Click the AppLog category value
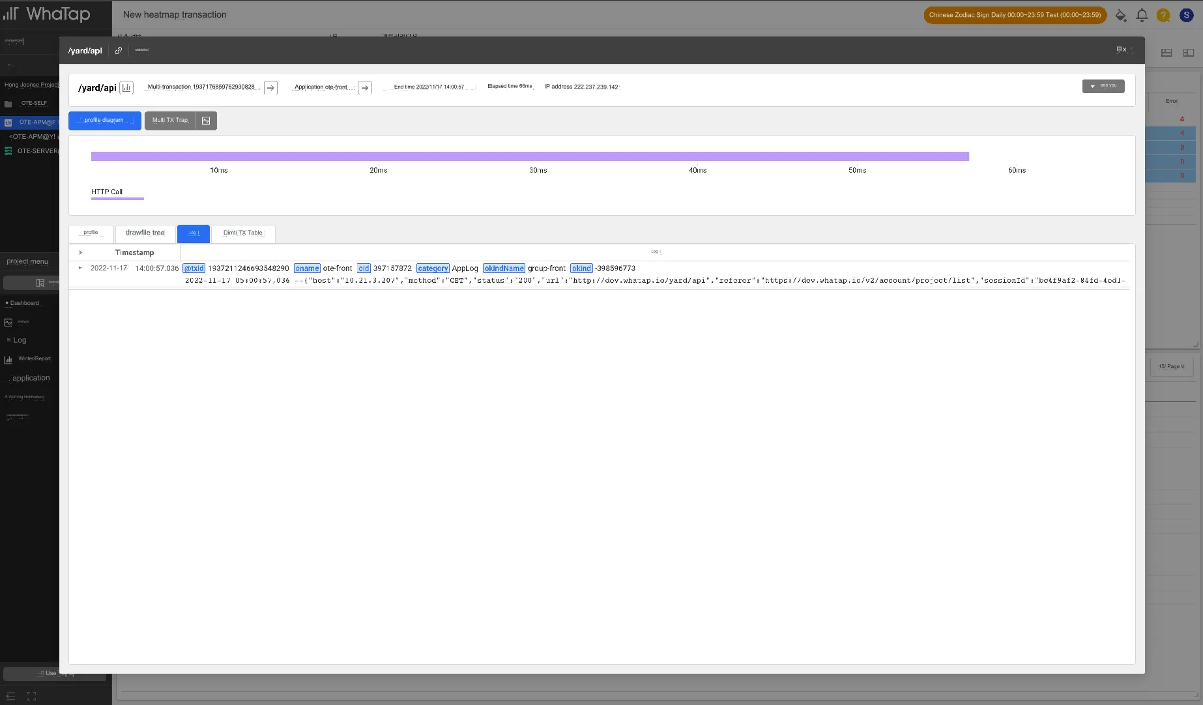This screenshot has height=705, width=1203. 465,268
